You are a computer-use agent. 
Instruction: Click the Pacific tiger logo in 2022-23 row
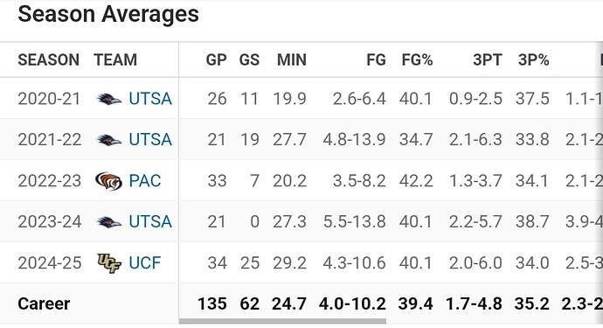109,181
